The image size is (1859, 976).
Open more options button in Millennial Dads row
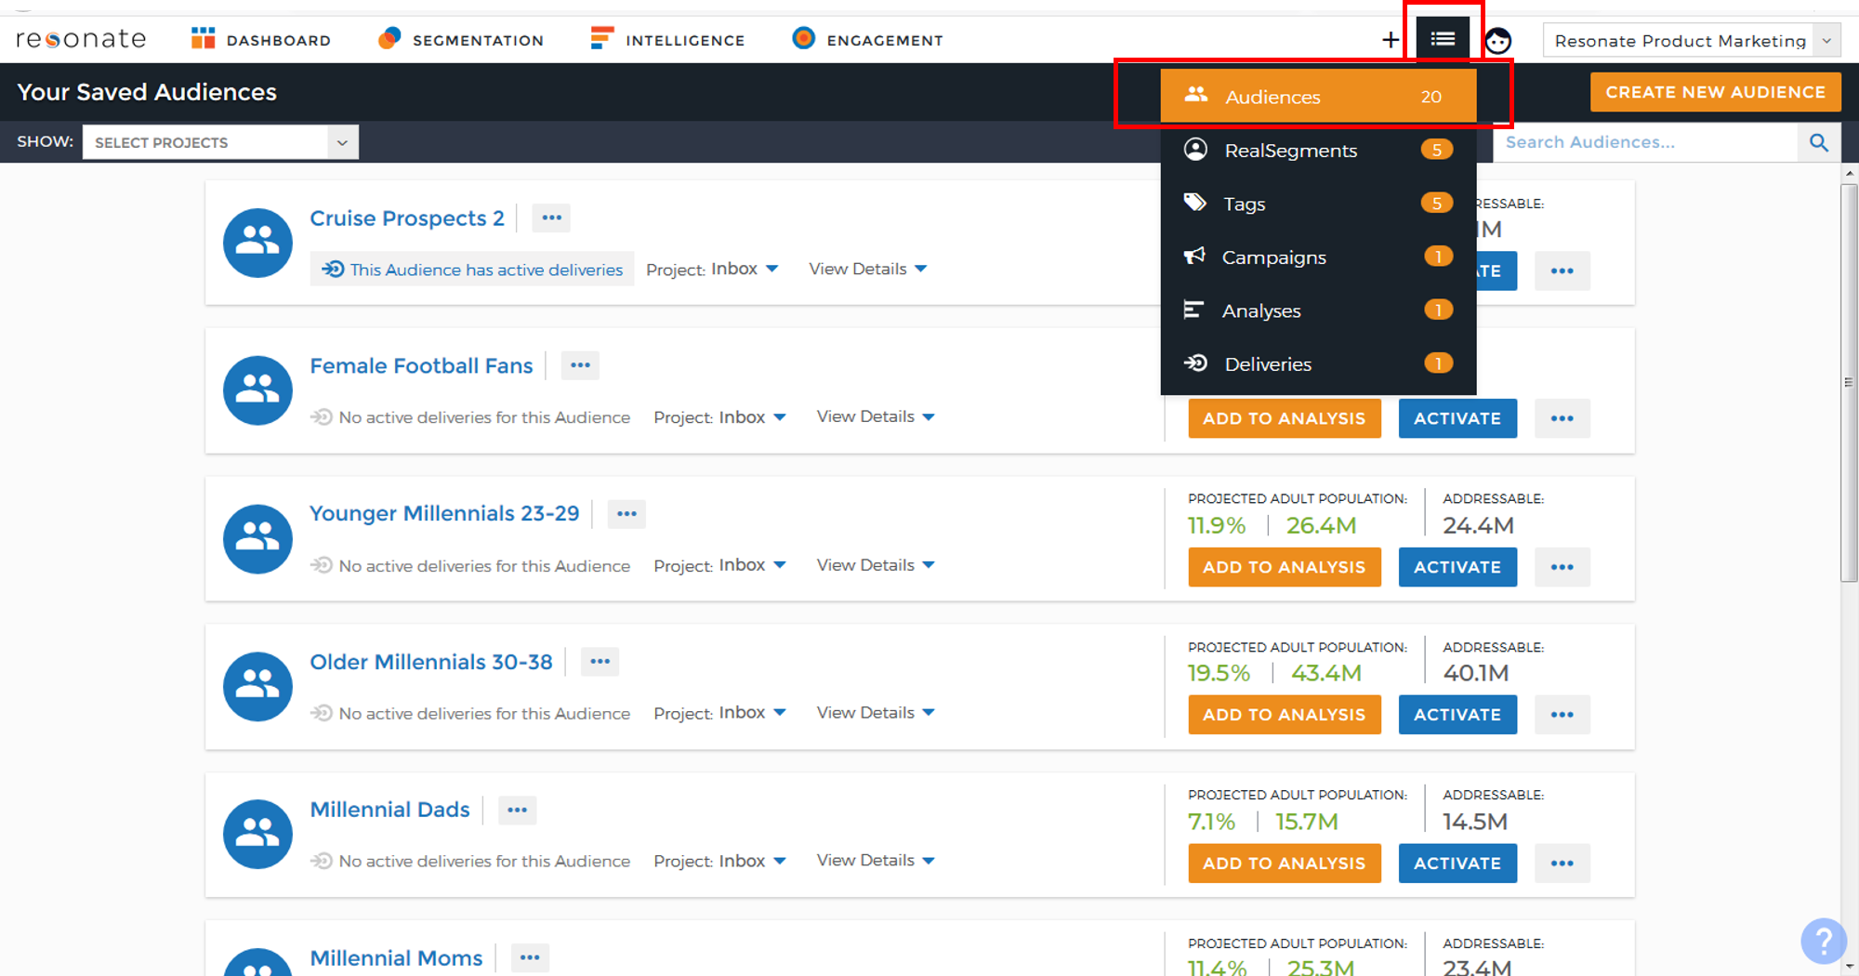point(1562,864)
